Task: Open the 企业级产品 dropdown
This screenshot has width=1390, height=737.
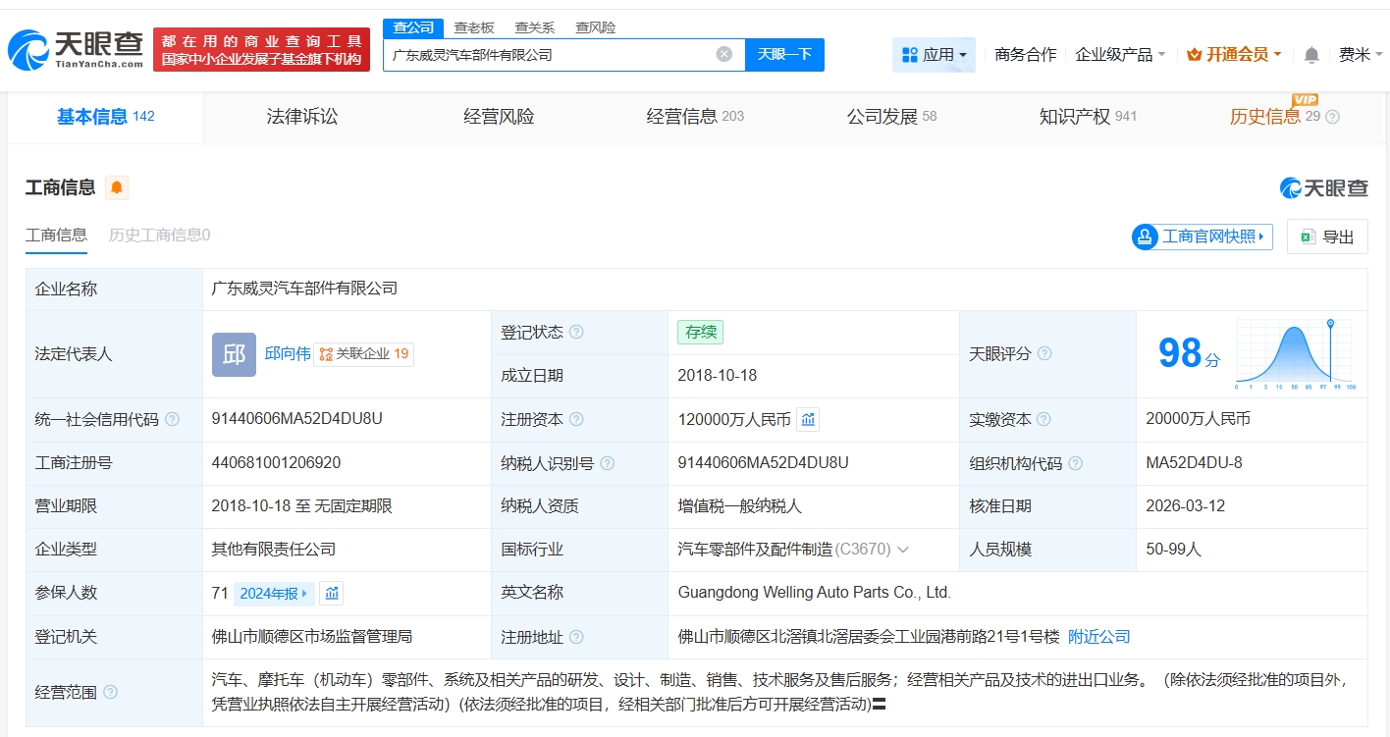Action: click(x=1120, y=55)
